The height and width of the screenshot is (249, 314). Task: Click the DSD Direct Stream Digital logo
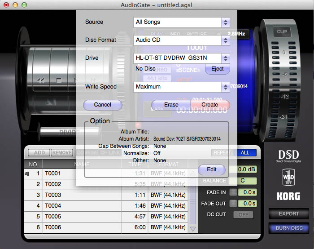click(x=288, y=156)
